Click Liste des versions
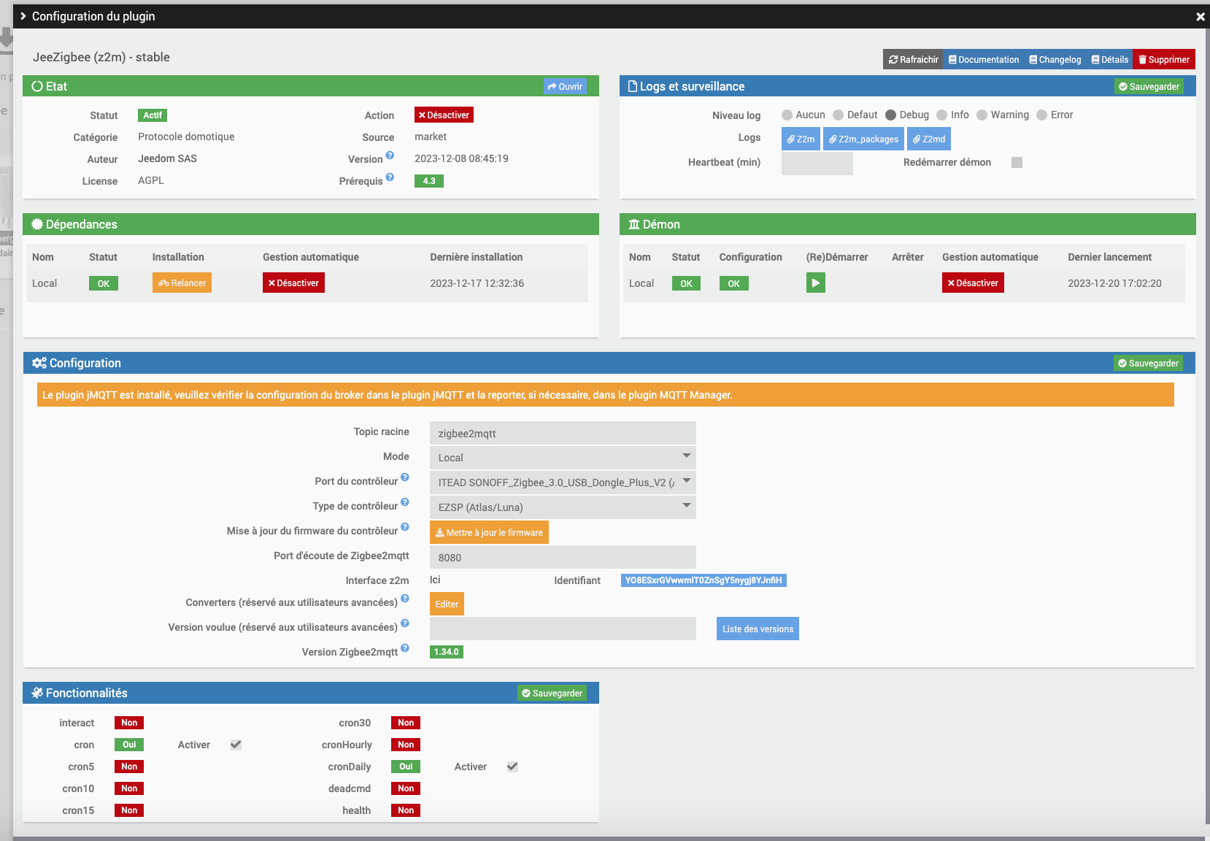Viewport: 1210px width, 841px height. [x=757, y=628]
